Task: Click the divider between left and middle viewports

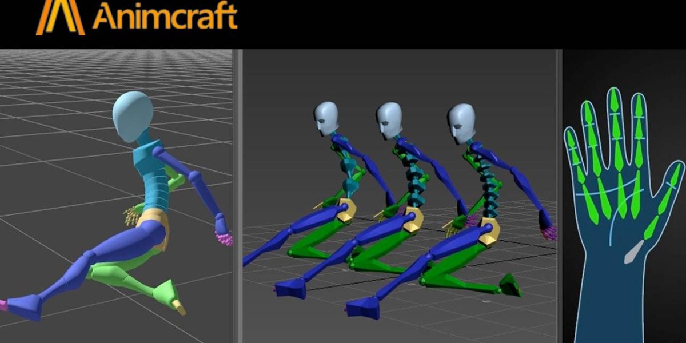Action: coord(237,194)
